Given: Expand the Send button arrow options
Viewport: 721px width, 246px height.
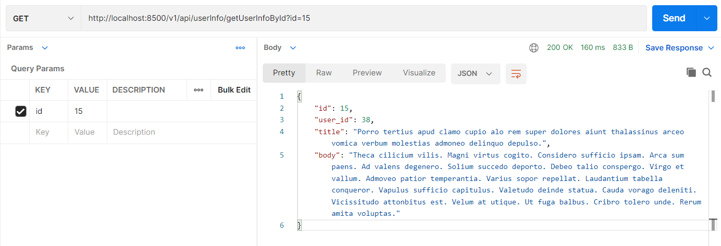Looking at the screenshot, I should [707, 18].
